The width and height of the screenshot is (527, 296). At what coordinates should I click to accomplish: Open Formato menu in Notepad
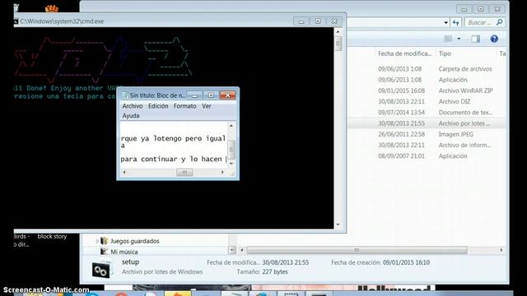point(184,106)
